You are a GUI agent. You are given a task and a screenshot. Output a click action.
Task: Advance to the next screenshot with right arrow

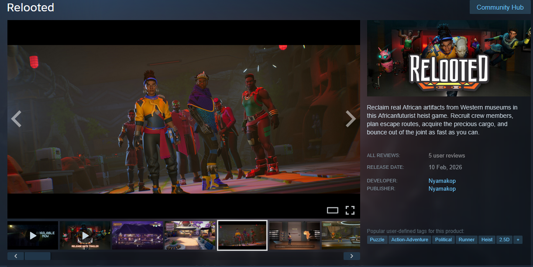351,119
